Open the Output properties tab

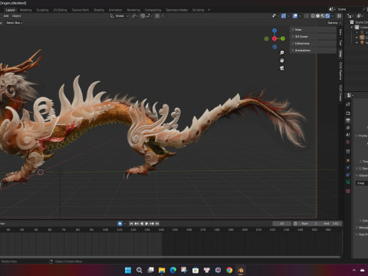[348, 120]
